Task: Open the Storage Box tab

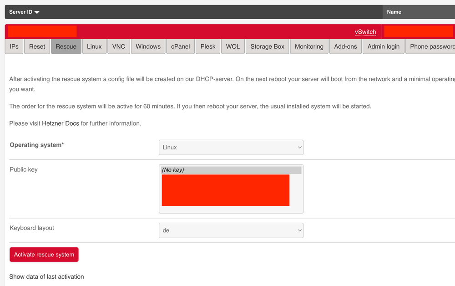Action: coord(267,46)
